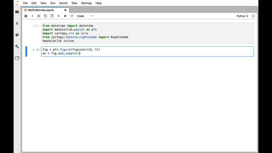Open the Running sessions sidebar icon

coord(17,23)
